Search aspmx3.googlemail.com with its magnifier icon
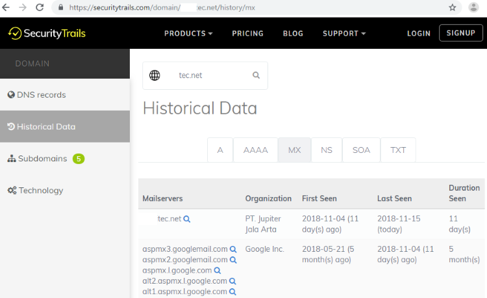 click(233, 249)
